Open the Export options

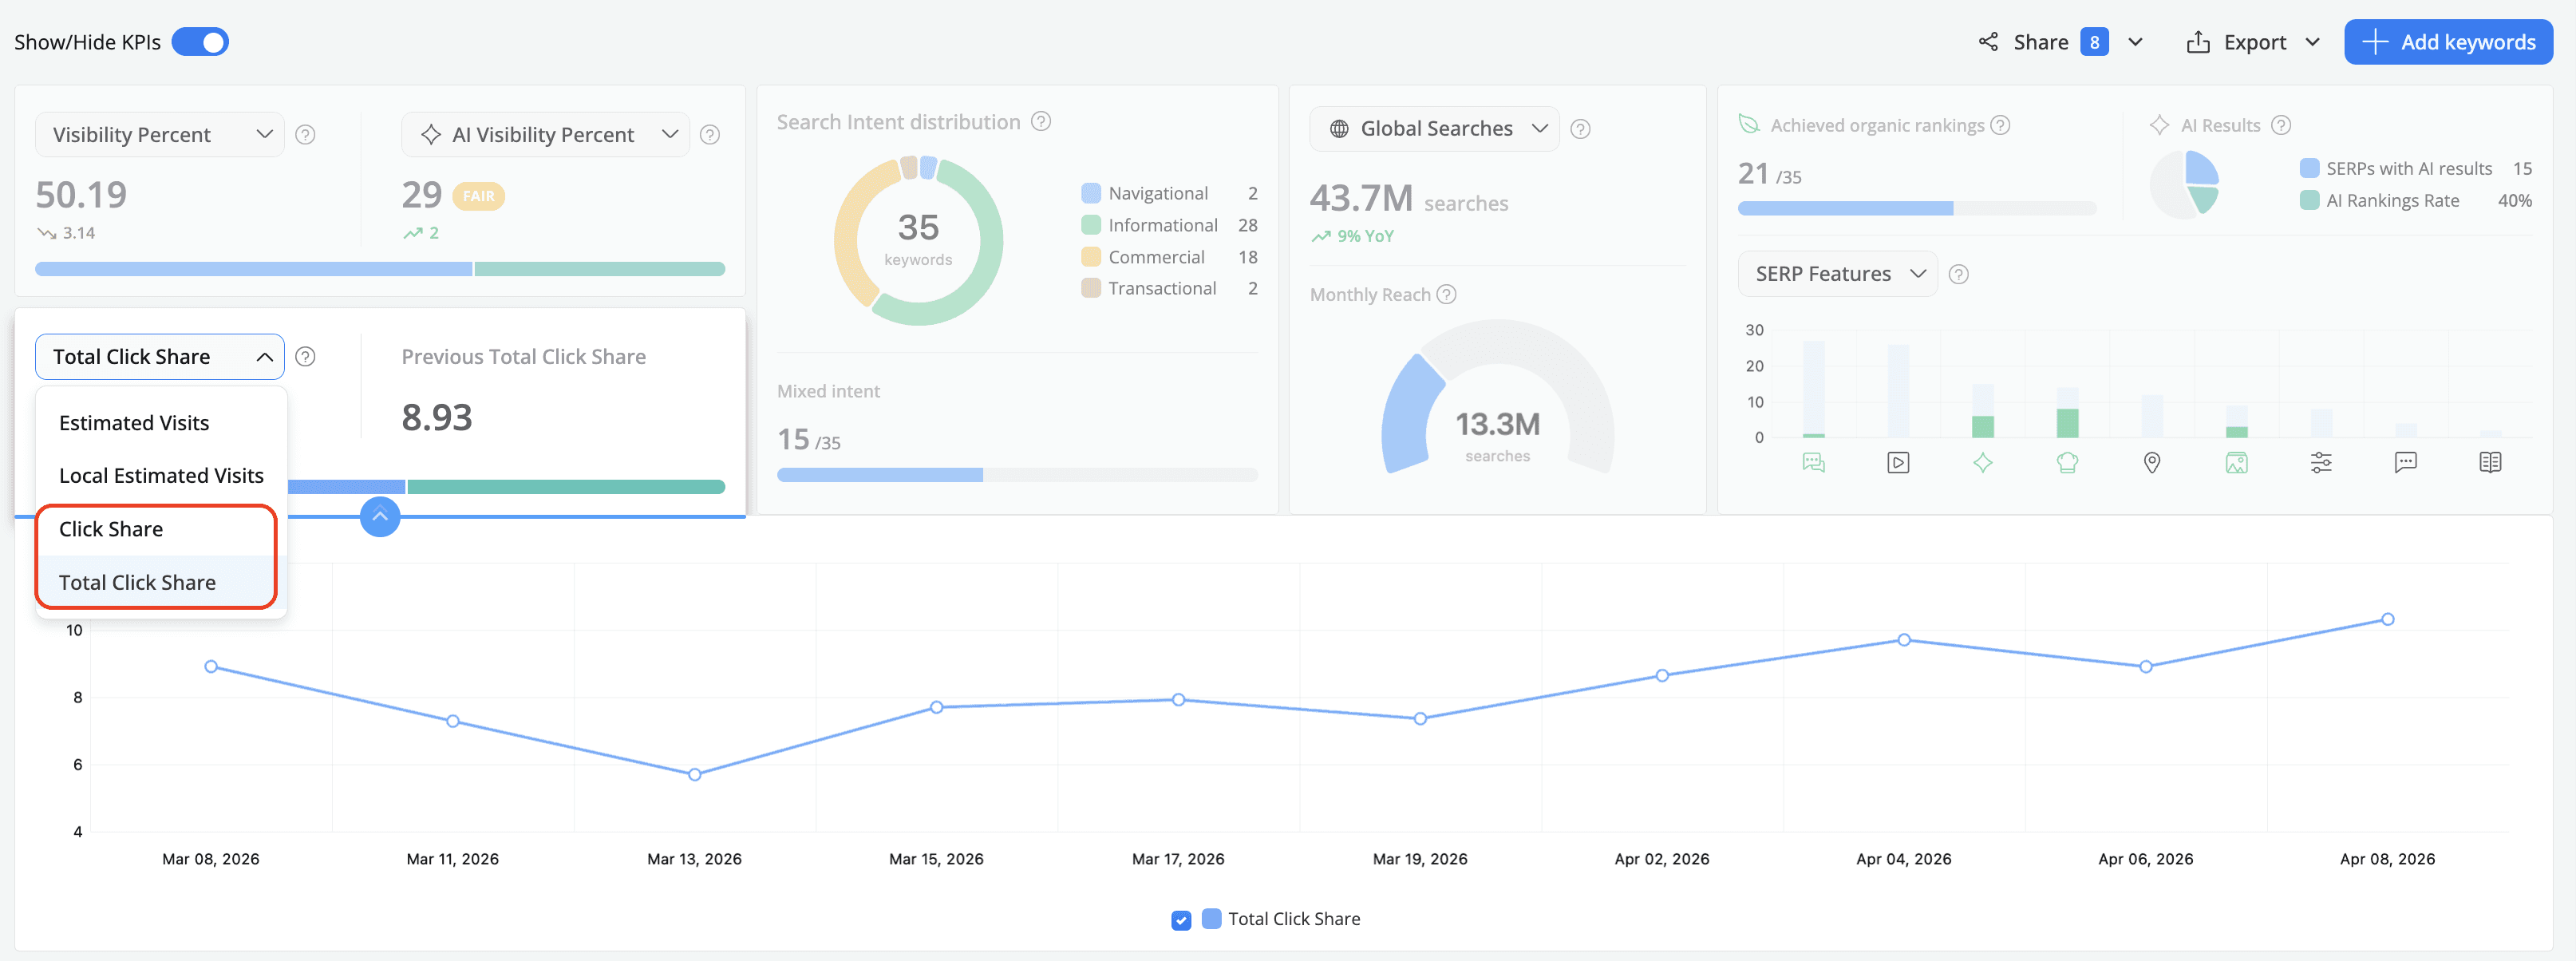tap(2253, 41)
